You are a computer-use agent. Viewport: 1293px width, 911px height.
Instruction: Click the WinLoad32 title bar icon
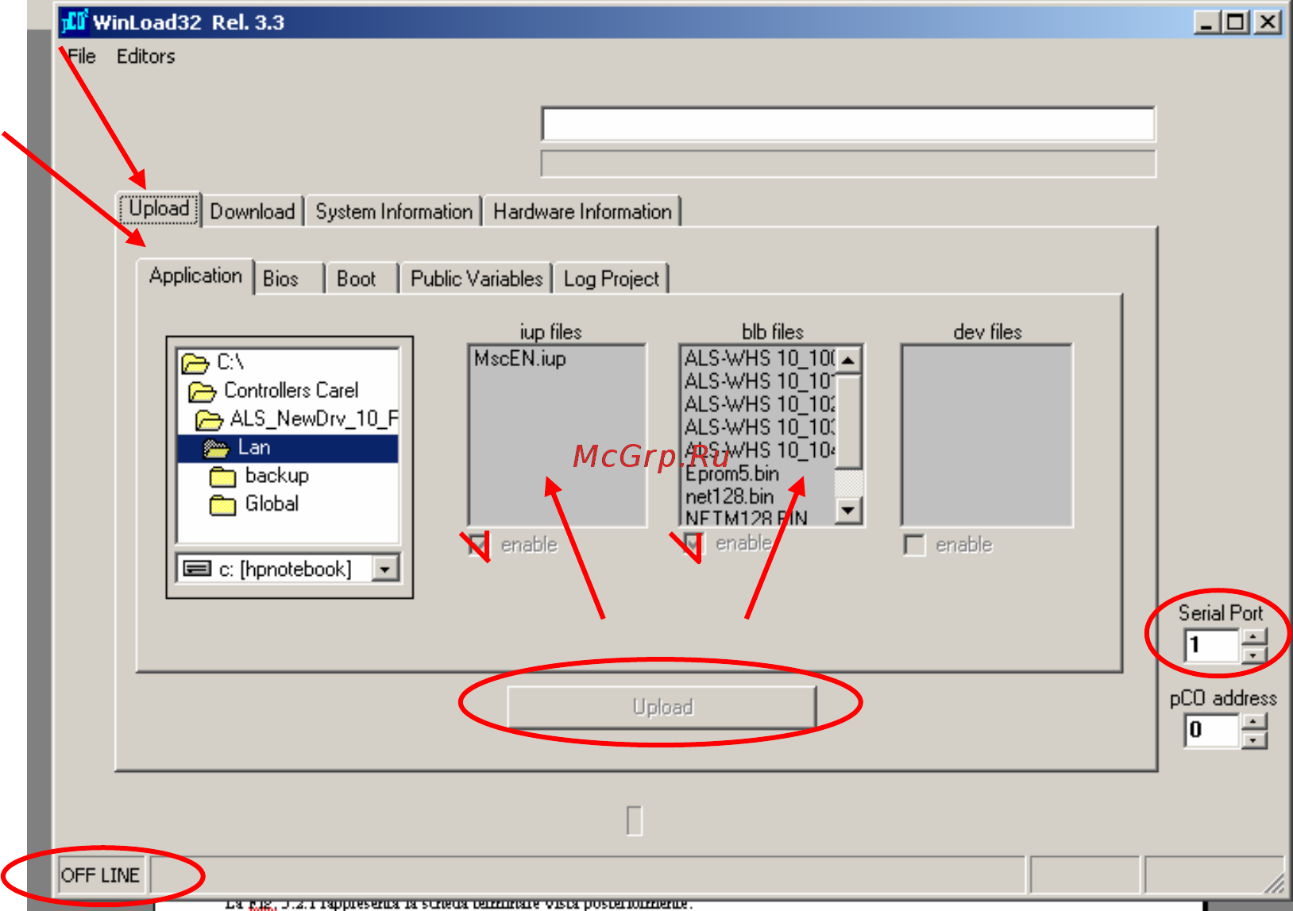(74, 21)
